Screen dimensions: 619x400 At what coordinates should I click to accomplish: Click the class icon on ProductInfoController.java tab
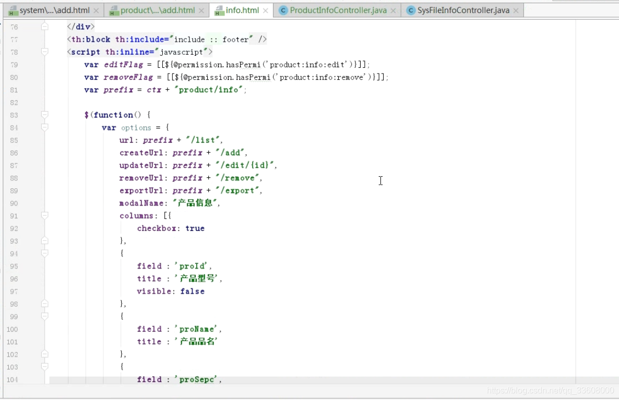[283, 10]
